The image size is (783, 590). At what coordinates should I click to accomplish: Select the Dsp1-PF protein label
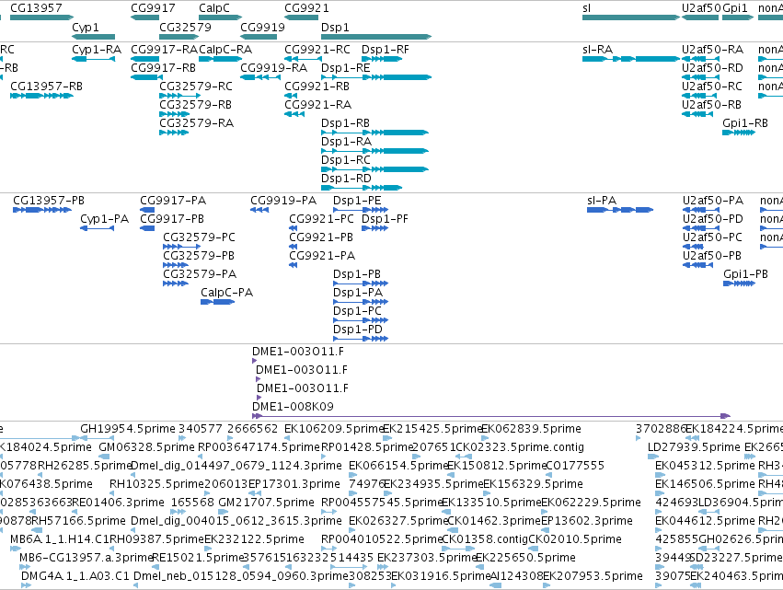coord(385,219)
